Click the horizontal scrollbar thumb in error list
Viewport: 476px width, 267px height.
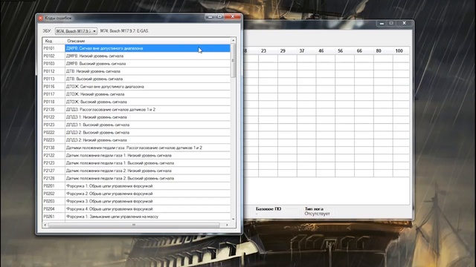point(134,225)
